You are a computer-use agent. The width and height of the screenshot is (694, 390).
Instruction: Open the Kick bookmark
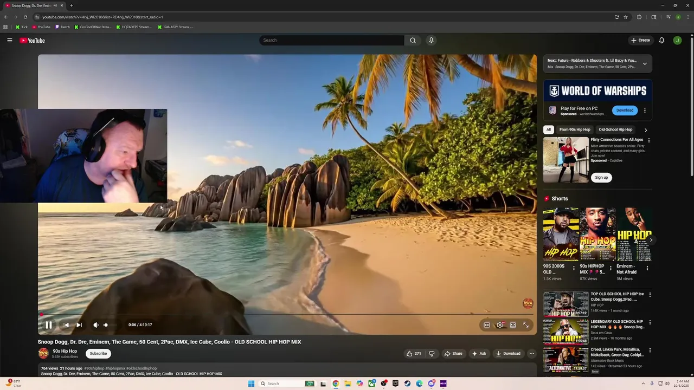click(22, 27)
